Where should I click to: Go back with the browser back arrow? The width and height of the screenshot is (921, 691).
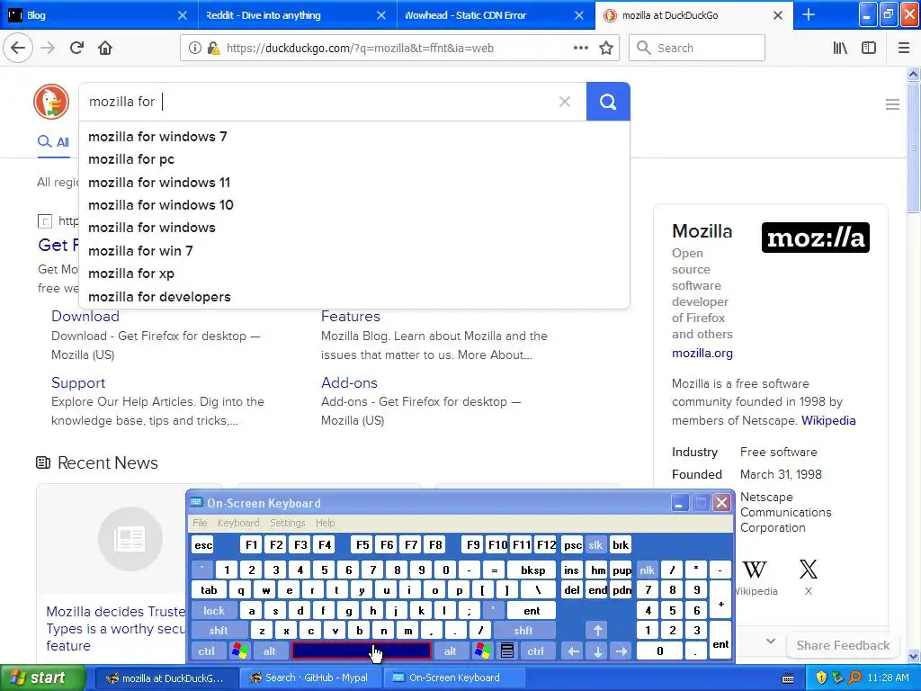pyautogui.click(x=18, y=49)
